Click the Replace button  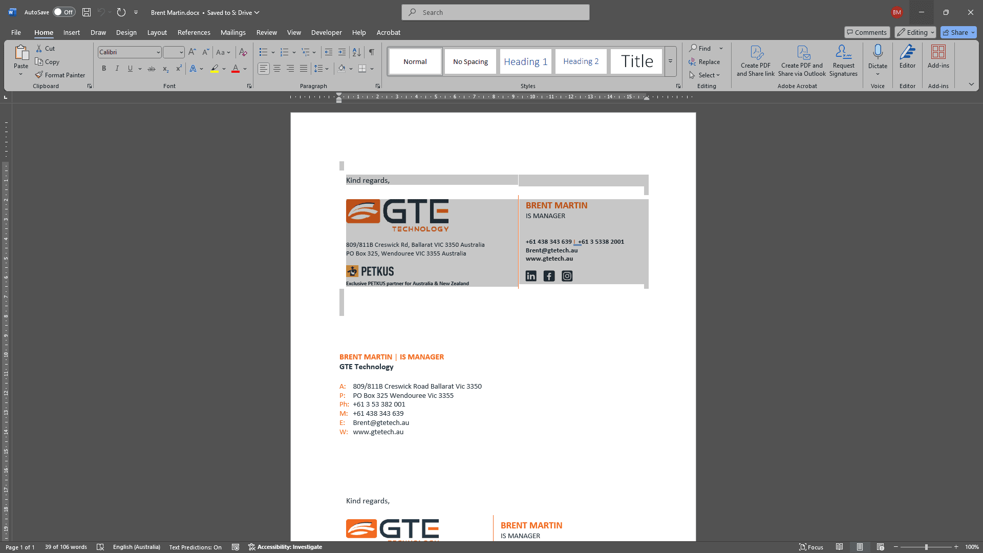(x=704, y=61)
